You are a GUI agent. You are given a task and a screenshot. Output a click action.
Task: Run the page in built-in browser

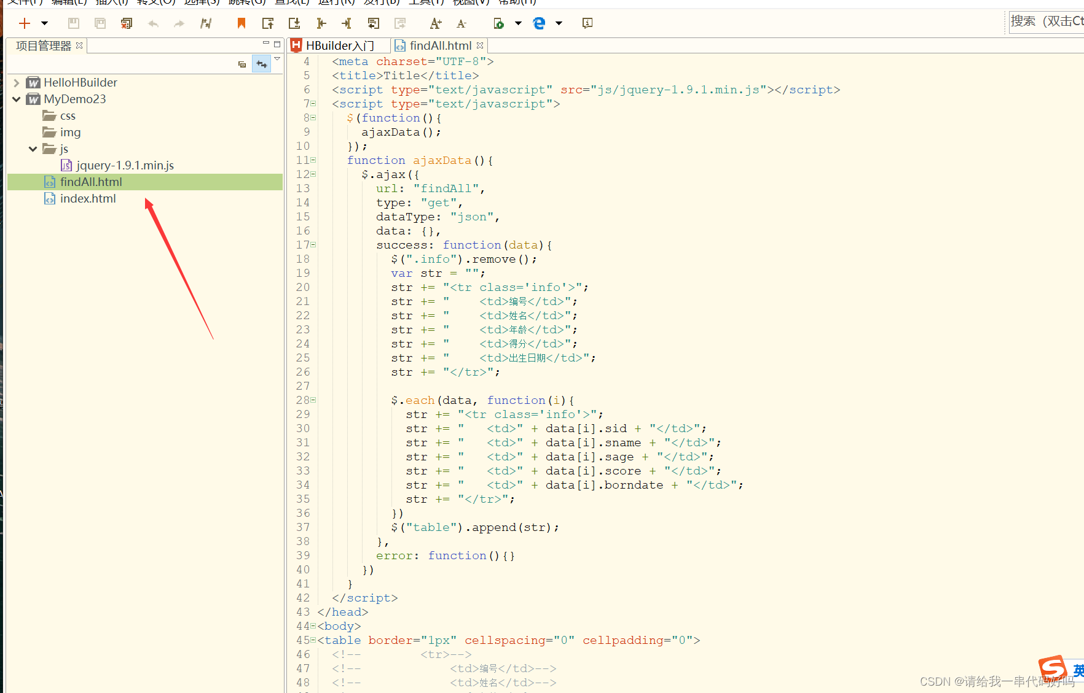[x=498, y=23]
